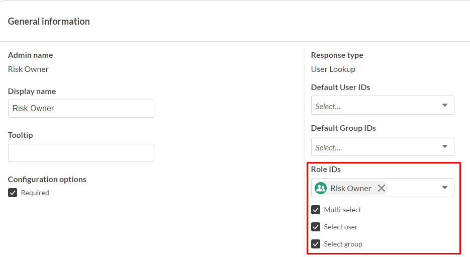
Task: Click the Default User IDs label
Action: [340, 88]
